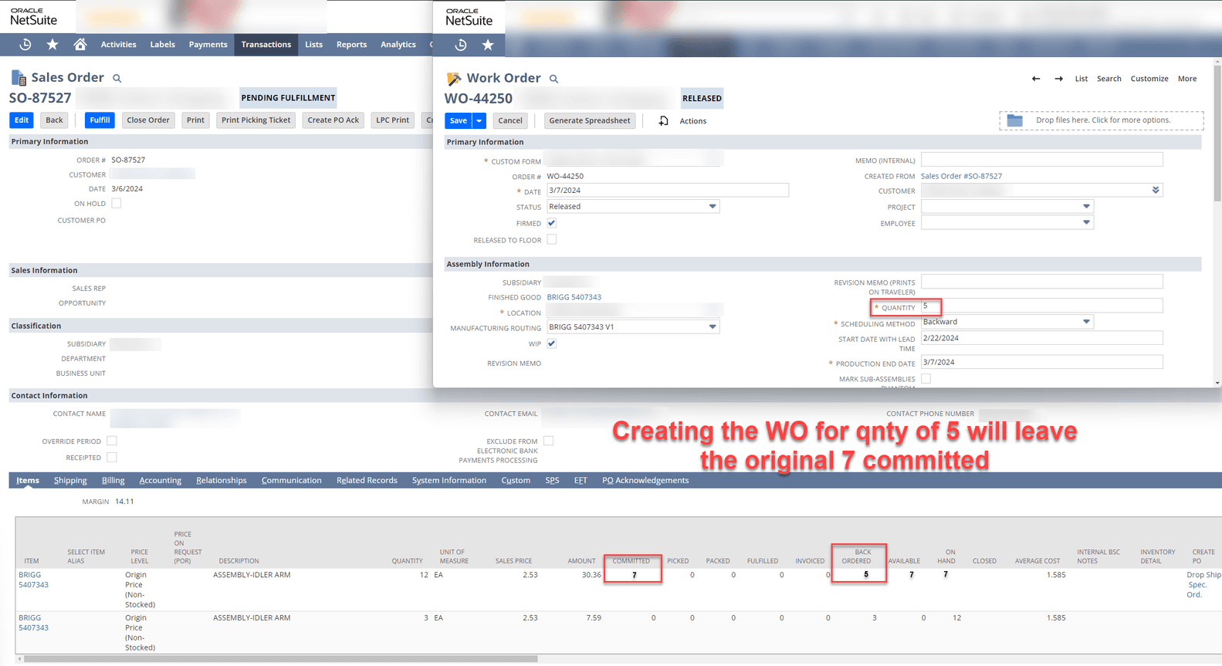The image size is (1222, 666).
Task: Toggle the Receipted checkbox
Action: pos(112,457)
